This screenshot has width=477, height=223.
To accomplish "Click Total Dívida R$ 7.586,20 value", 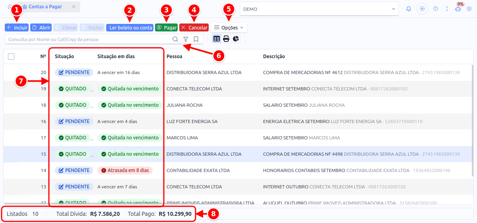I will pyautogui.click(x=105, y=214).
